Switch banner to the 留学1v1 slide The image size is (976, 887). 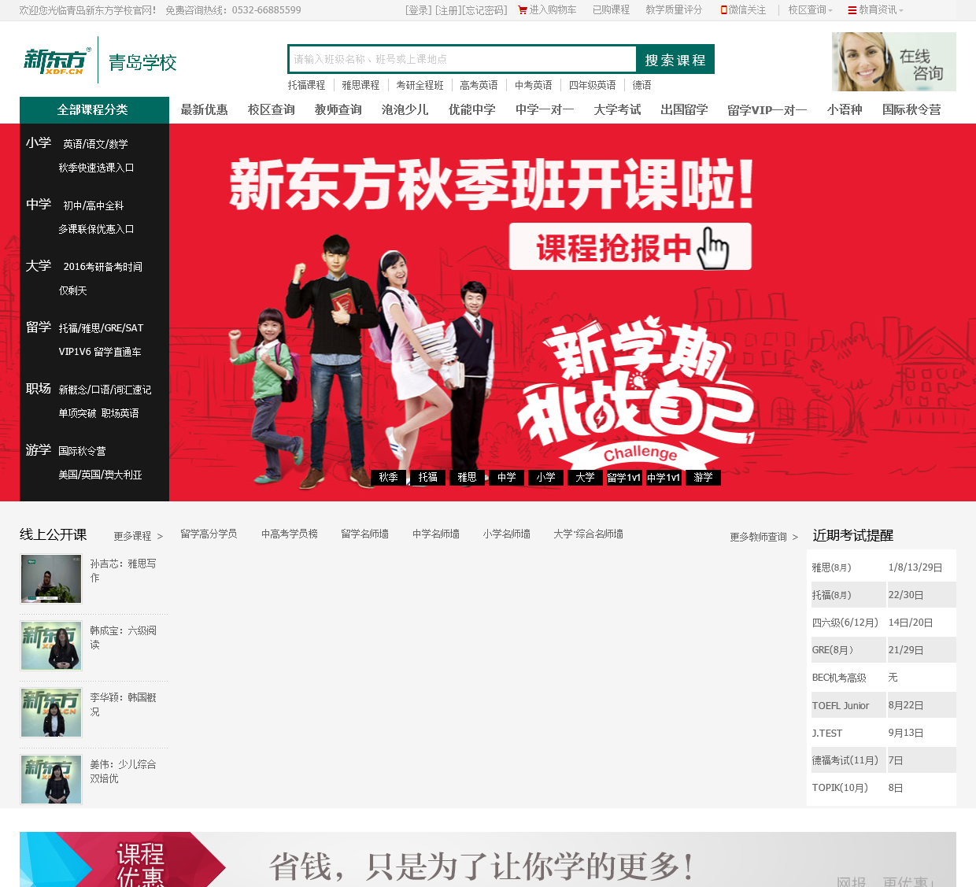tap(625, 477)
